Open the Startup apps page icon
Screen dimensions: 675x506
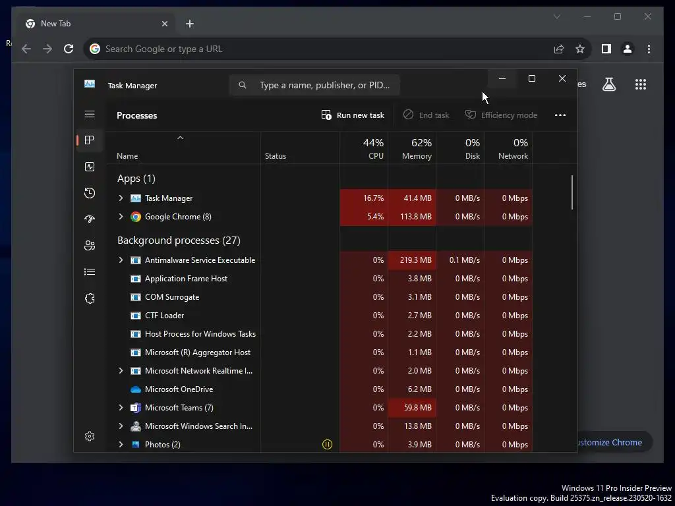click(90, 219)
